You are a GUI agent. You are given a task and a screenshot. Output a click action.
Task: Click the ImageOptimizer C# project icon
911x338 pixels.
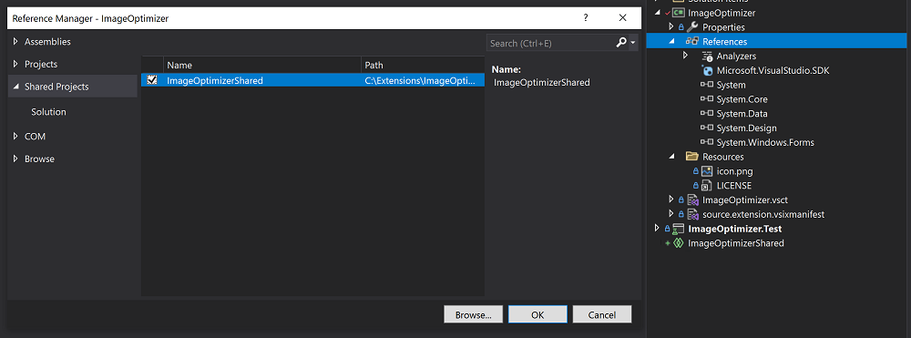678,13
